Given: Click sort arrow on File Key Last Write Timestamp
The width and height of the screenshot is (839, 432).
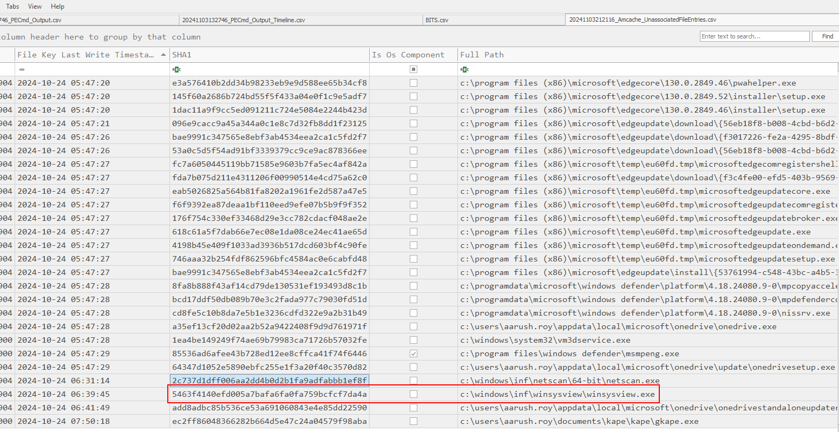Looking at the screenshot, I should pyautogui.click(x=164, y=55).
